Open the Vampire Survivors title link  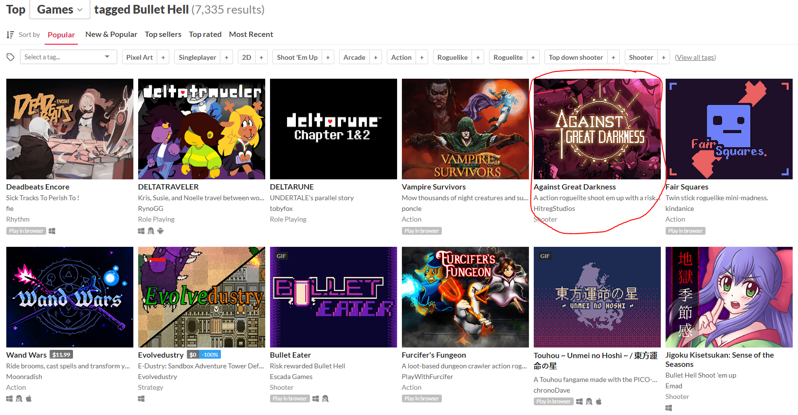tap(434, 187)
